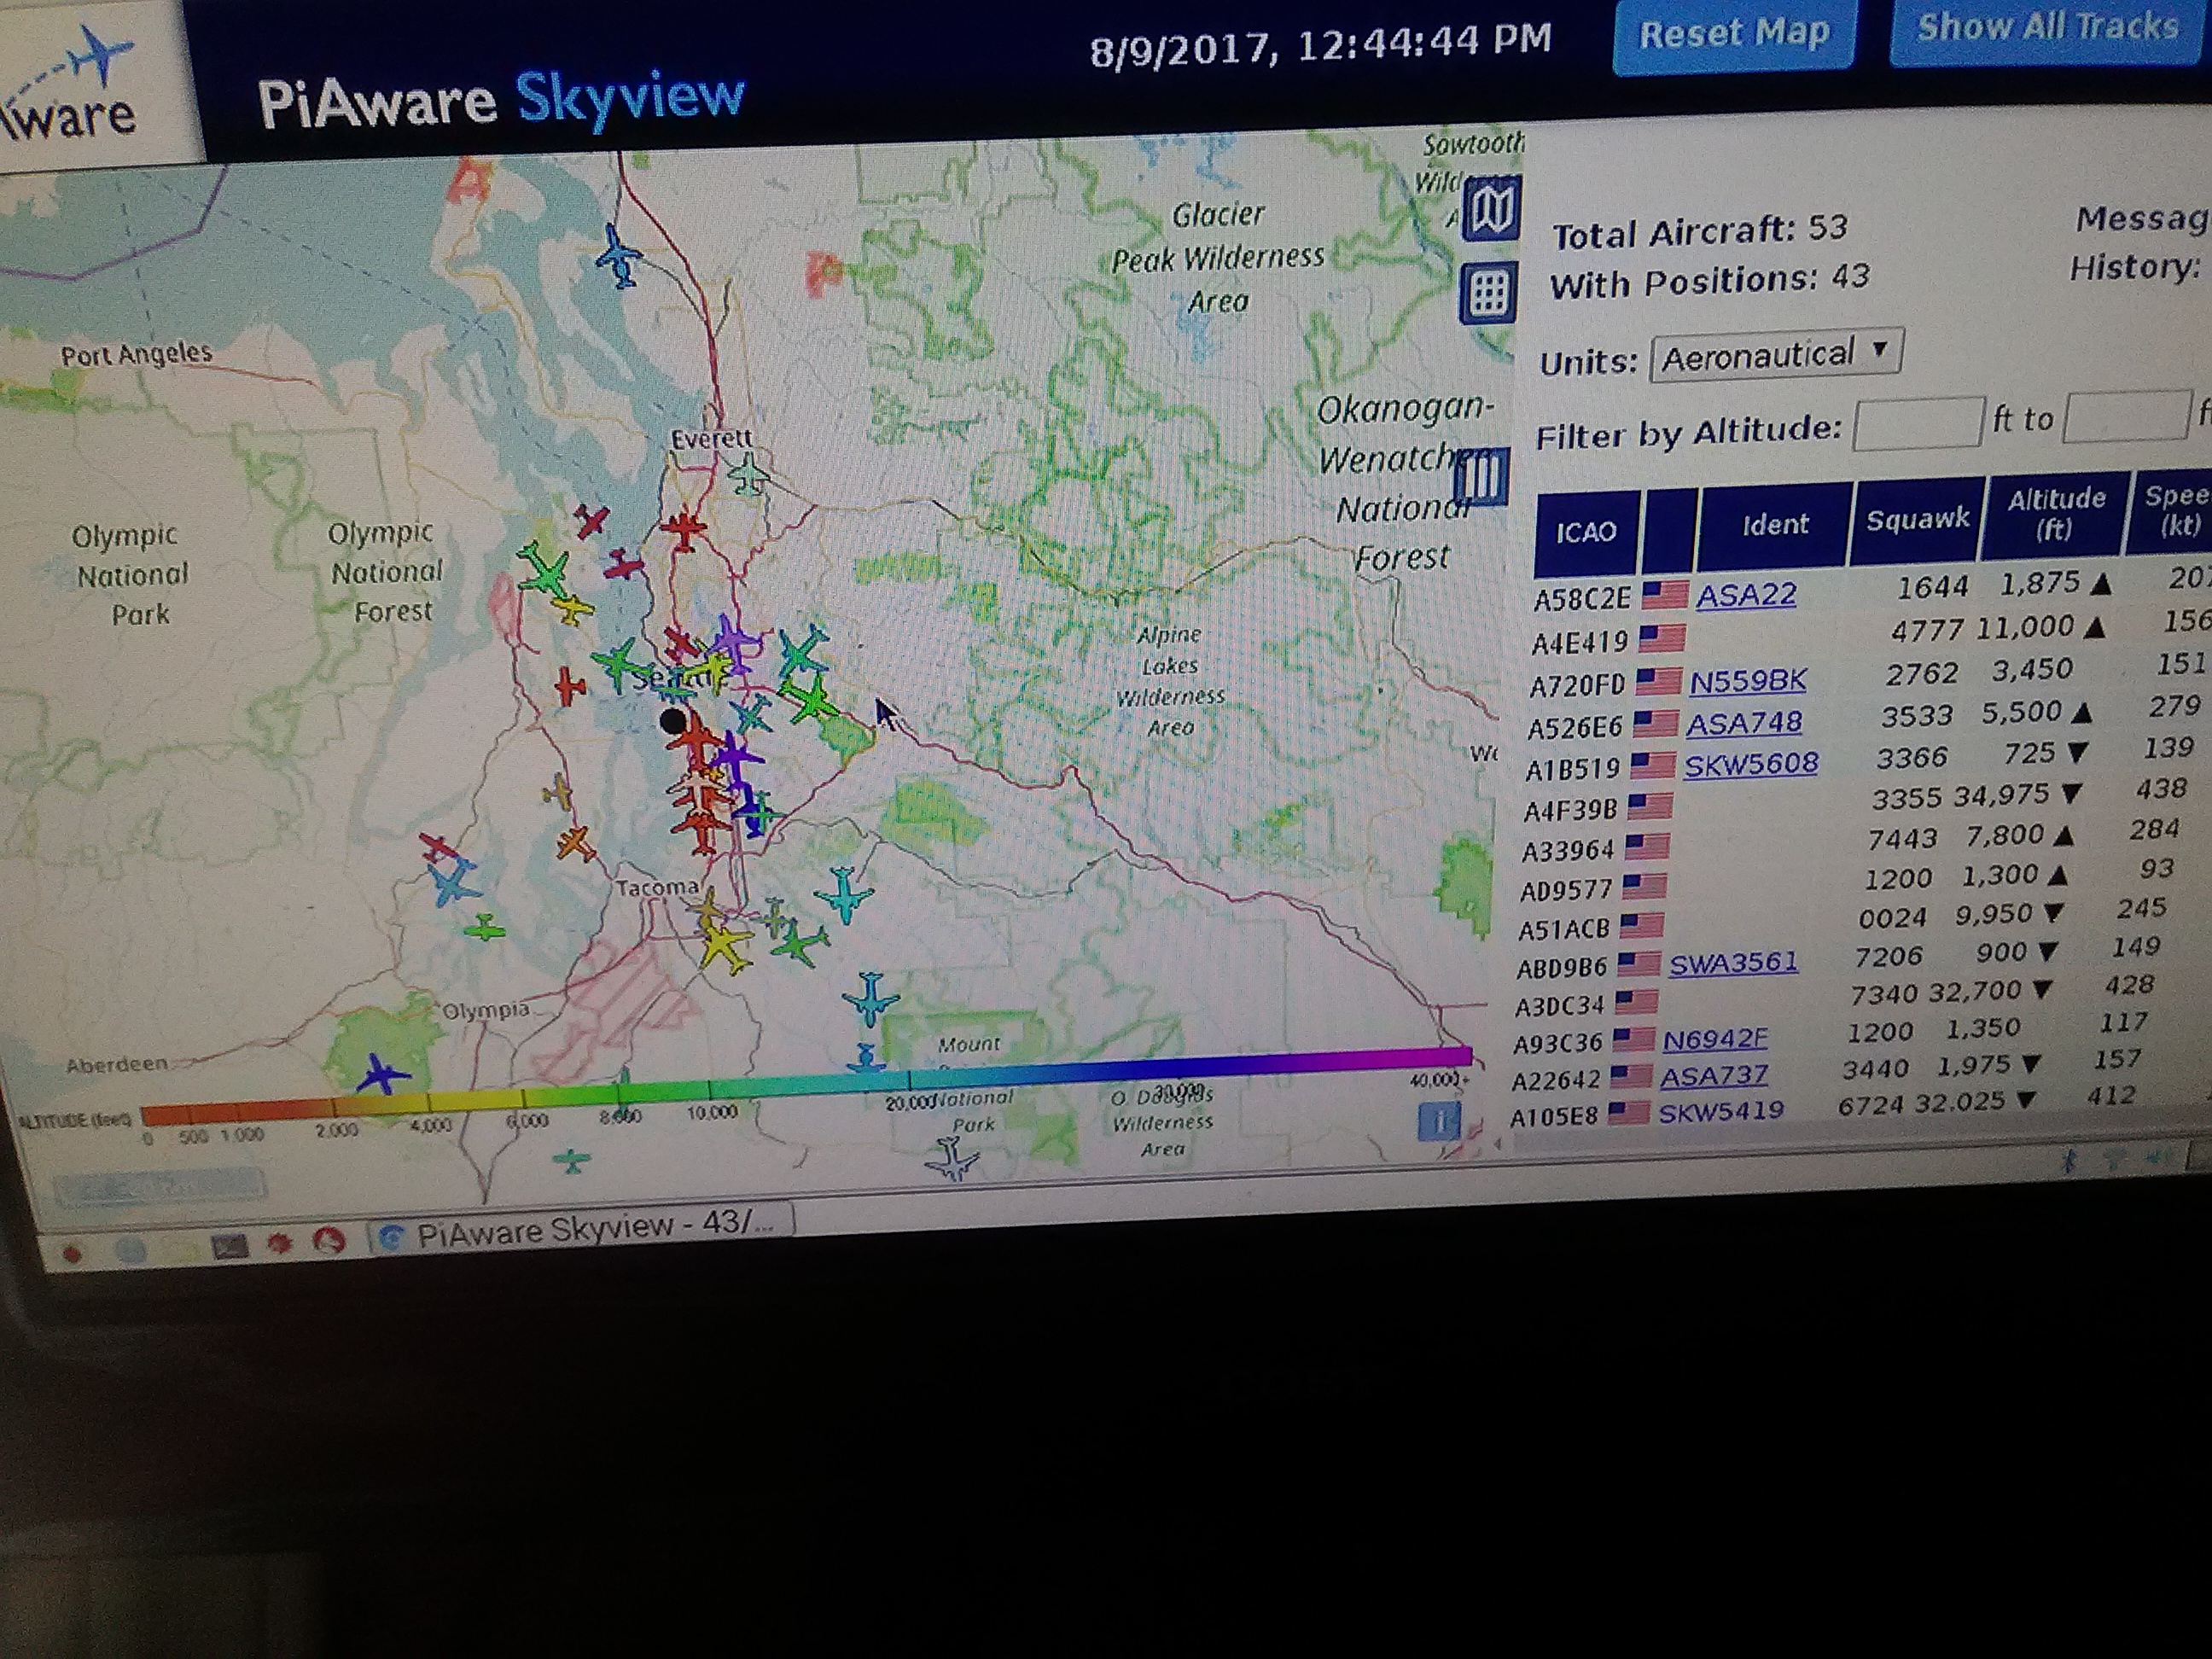2212x1659 pixels.
Task: Click the grid icon on map edge
Action: [1488, 293]
